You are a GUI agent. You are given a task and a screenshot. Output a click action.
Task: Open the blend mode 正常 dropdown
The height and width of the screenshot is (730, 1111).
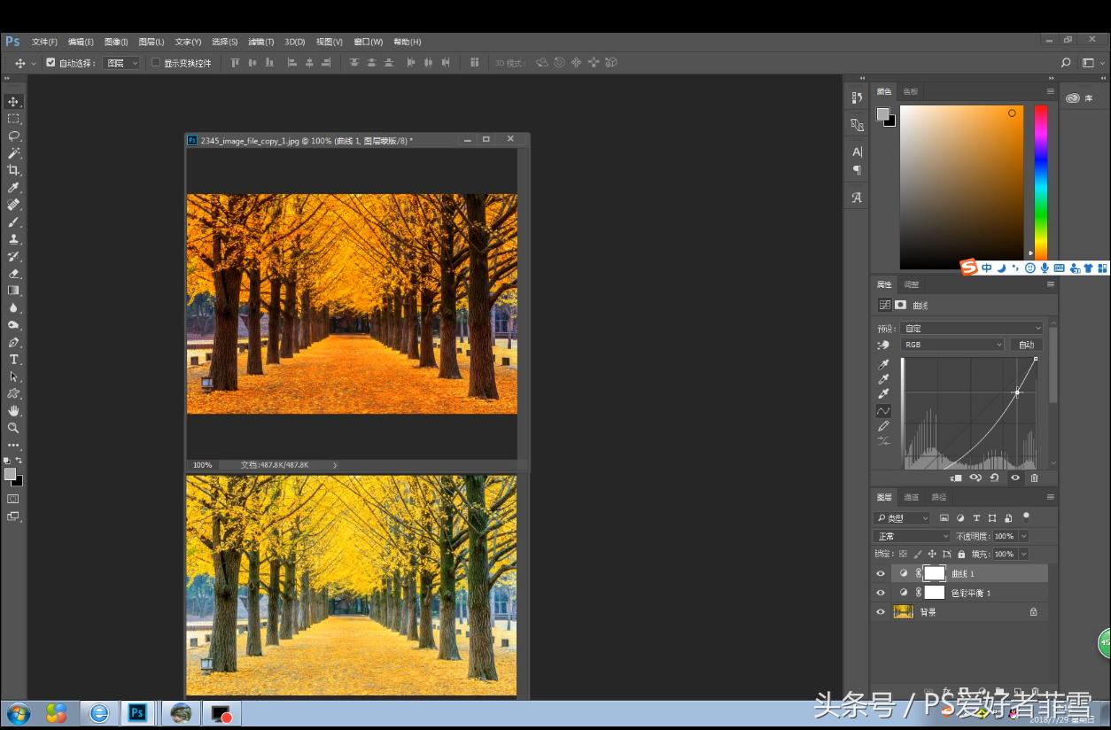pos(912,537)
